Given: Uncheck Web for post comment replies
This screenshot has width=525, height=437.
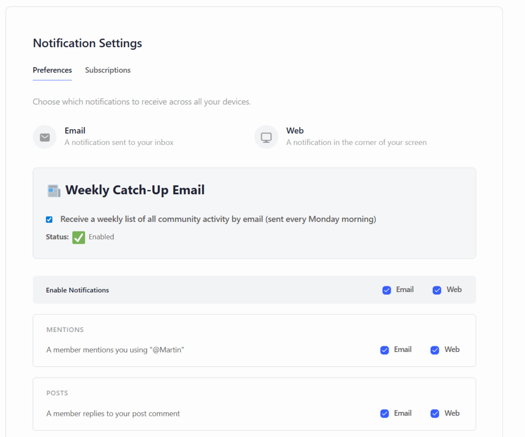Looking at the screenshot, I should [x=435, y=414].
